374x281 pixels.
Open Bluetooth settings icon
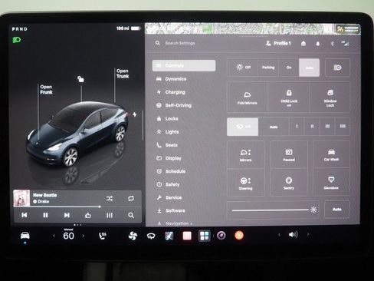click(333, 44)
